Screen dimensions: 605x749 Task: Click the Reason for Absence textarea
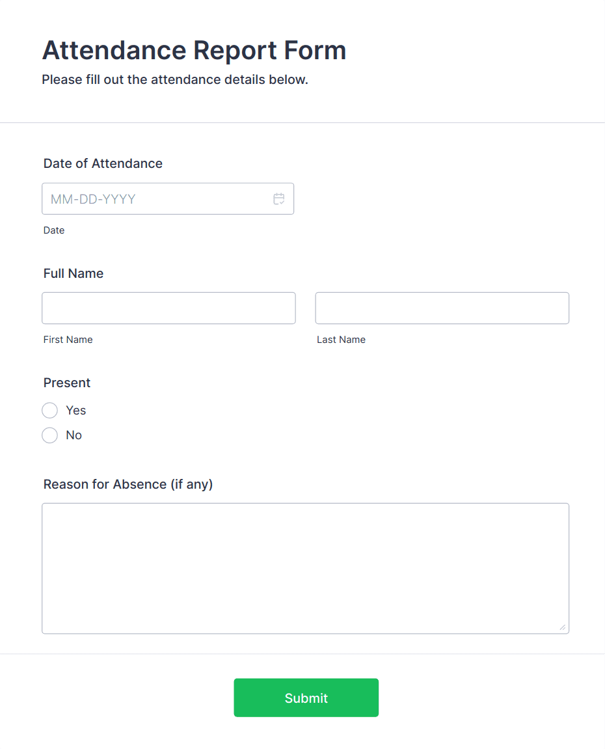(x=305, y=566)
